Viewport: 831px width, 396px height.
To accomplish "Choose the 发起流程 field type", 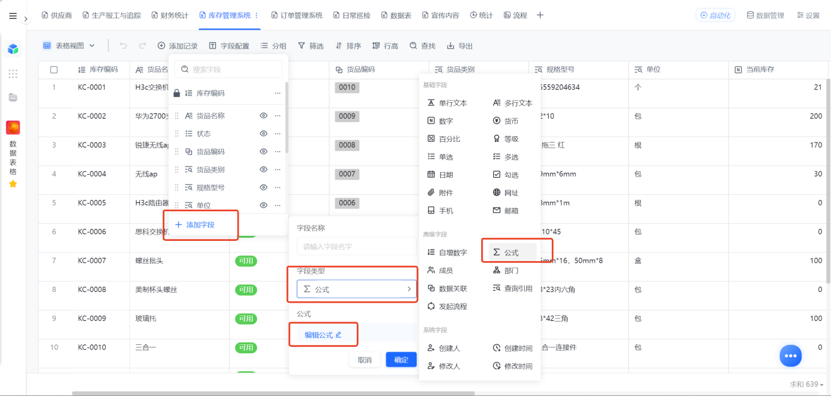I will [448, 306].
